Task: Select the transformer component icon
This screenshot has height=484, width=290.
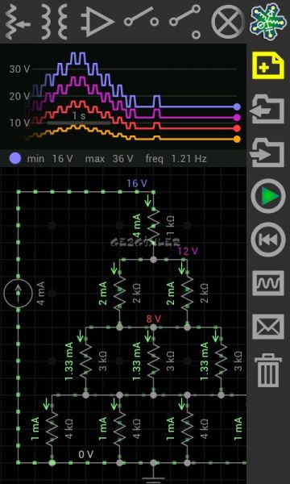Action: 55,22
